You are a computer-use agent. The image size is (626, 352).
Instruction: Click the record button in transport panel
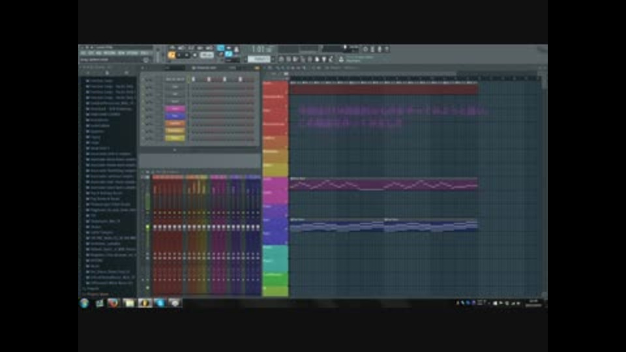[x=195, y=55]
